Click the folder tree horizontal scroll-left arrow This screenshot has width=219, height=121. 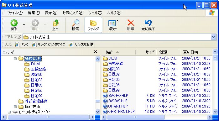[x=4, y=117]
